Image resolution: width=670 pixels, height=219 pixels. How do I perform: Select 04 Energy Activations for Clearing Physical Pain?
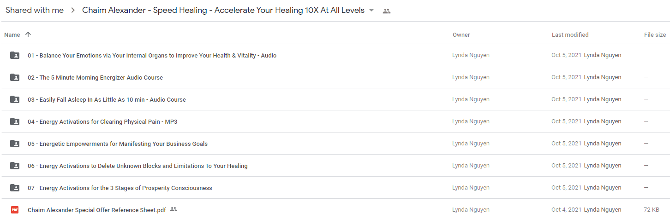(335, 121)
